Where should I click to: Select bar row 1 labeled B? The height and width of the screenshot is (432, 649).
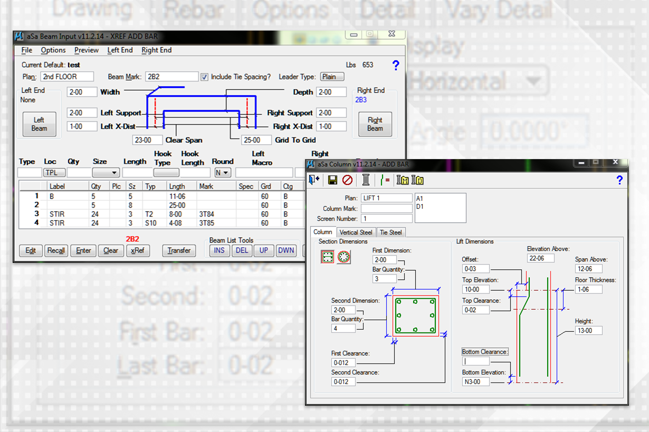(161, 195)
